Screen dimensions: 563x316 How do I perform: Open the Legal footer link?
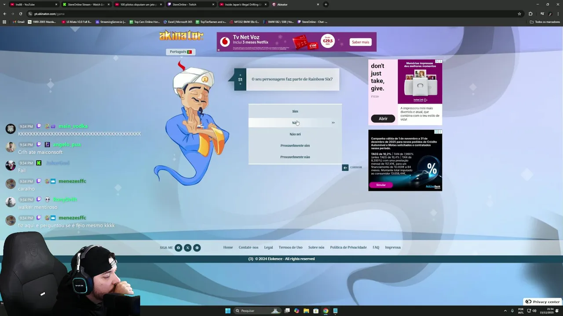point(268,248)
